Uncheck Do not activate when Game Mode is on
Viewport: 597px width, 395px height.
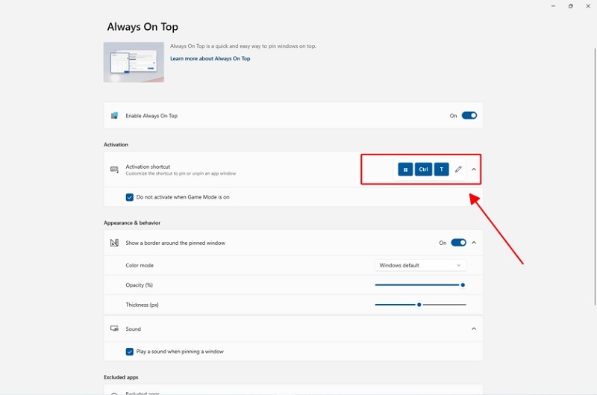130,197
